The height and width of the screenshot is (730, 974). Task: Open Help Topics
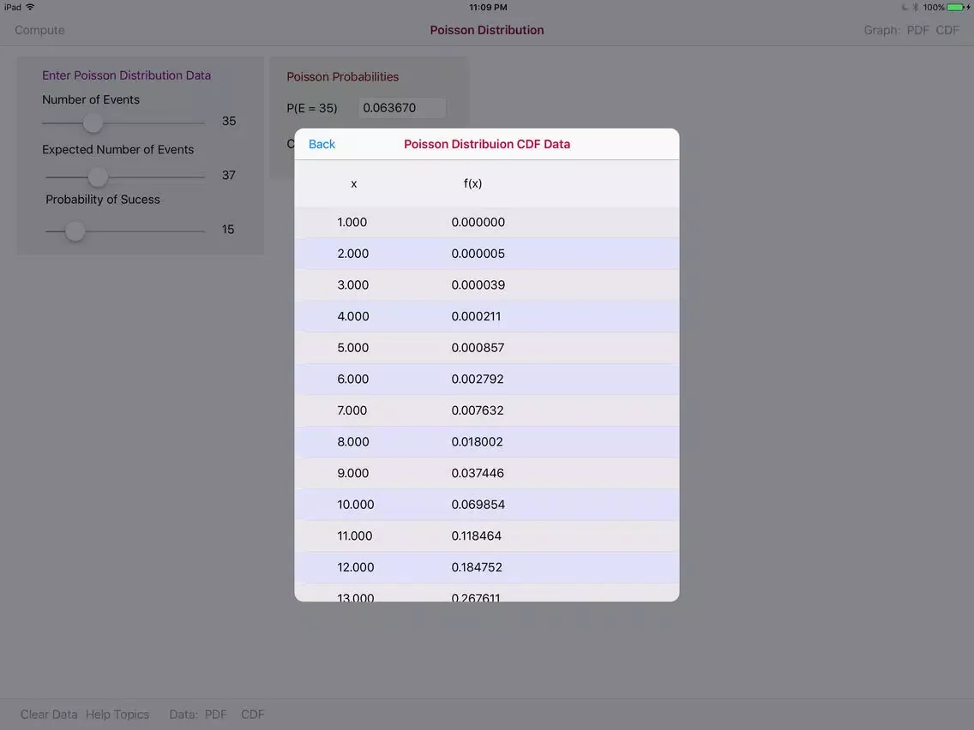117,715
